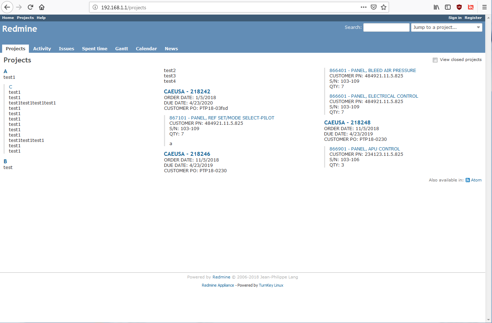Open the News tab
Viewport: 492px width, 323px height.
point(171,48)
